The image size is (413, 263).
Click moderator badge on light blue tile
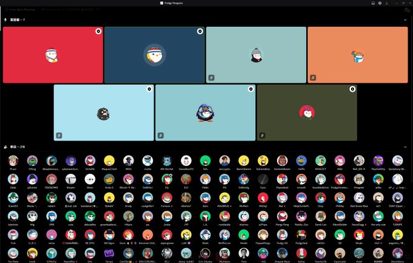(x=149, y=89)
